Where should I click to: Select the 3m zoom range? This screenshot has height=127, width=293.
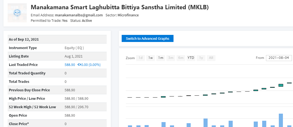[171, 58]
